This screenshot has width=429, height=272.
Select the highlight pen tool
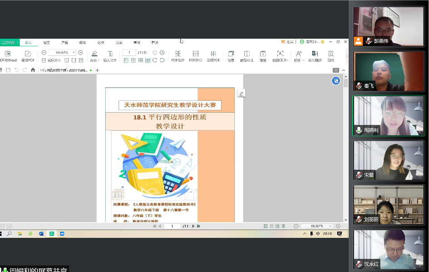(x=94, y=54)
